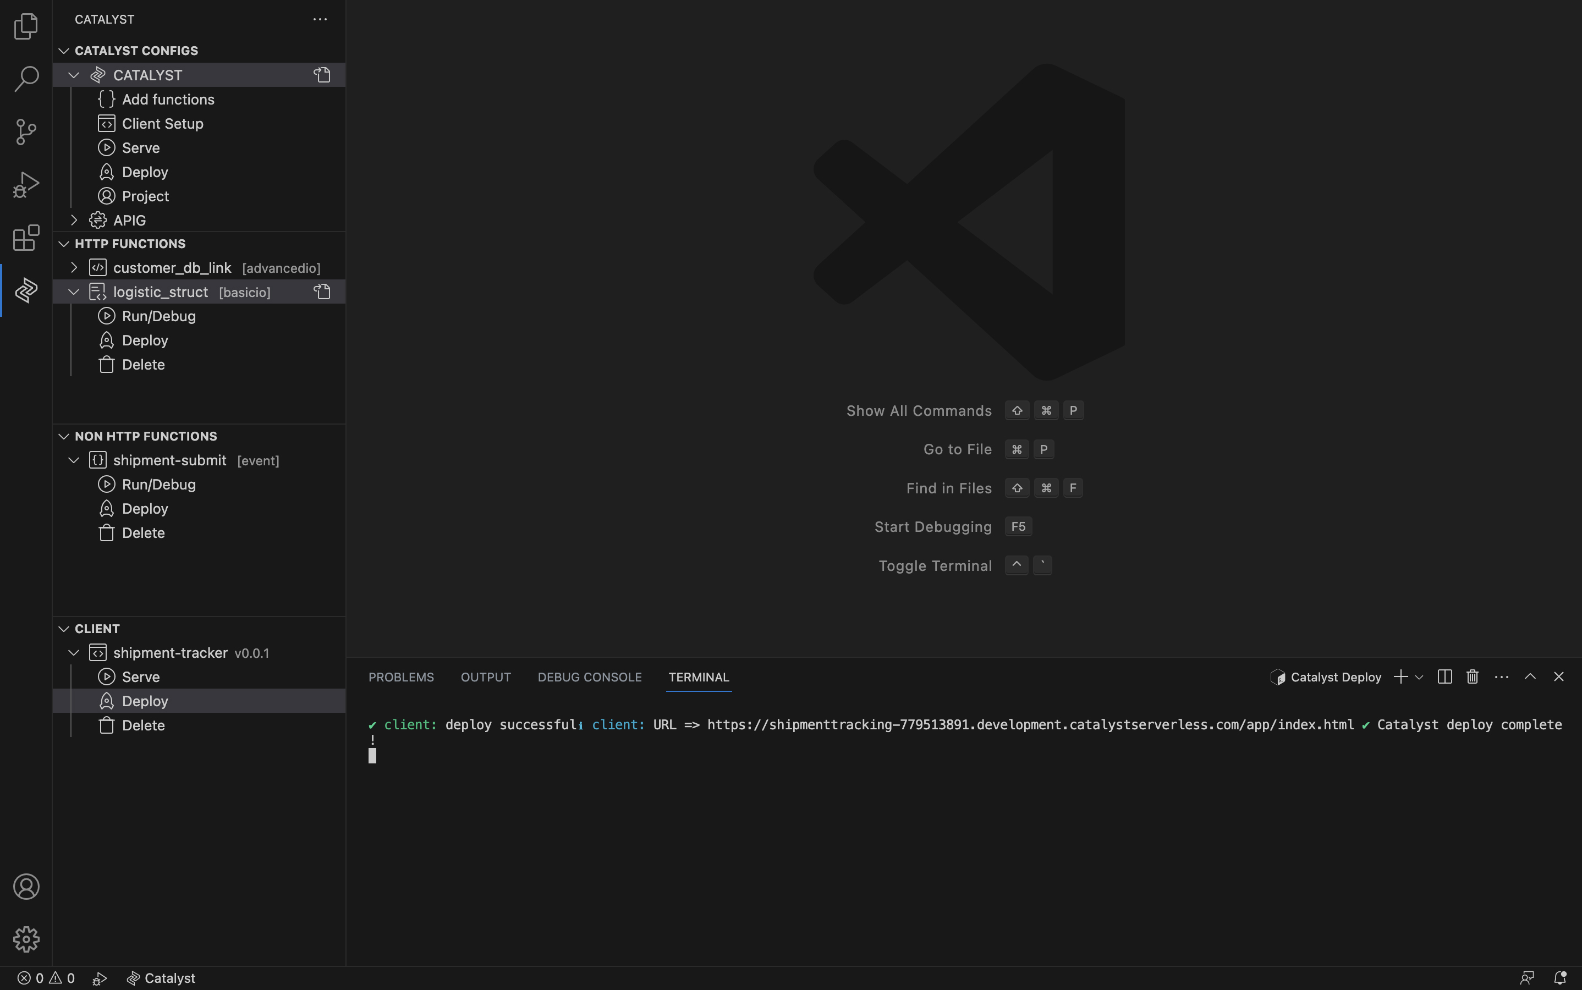Viewport: 1582px width, 990px height.
Task: Click the Run/Debug icon for shipment-submit
Action: 106,483
